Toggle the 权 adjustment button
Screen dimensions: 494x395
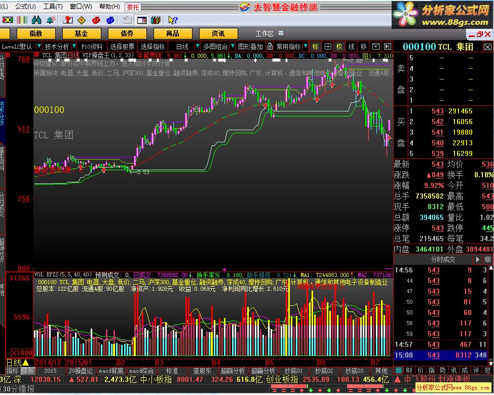339,47
